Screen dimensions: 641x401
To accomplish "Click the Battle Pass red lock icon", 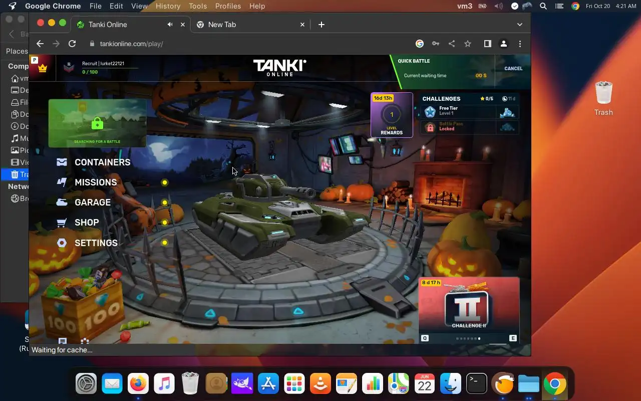I will (430, 127).
